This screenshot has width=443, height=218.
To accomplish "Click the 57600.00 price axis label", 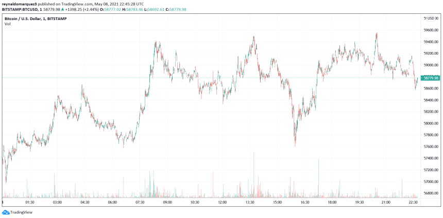I will click(431, 147).
